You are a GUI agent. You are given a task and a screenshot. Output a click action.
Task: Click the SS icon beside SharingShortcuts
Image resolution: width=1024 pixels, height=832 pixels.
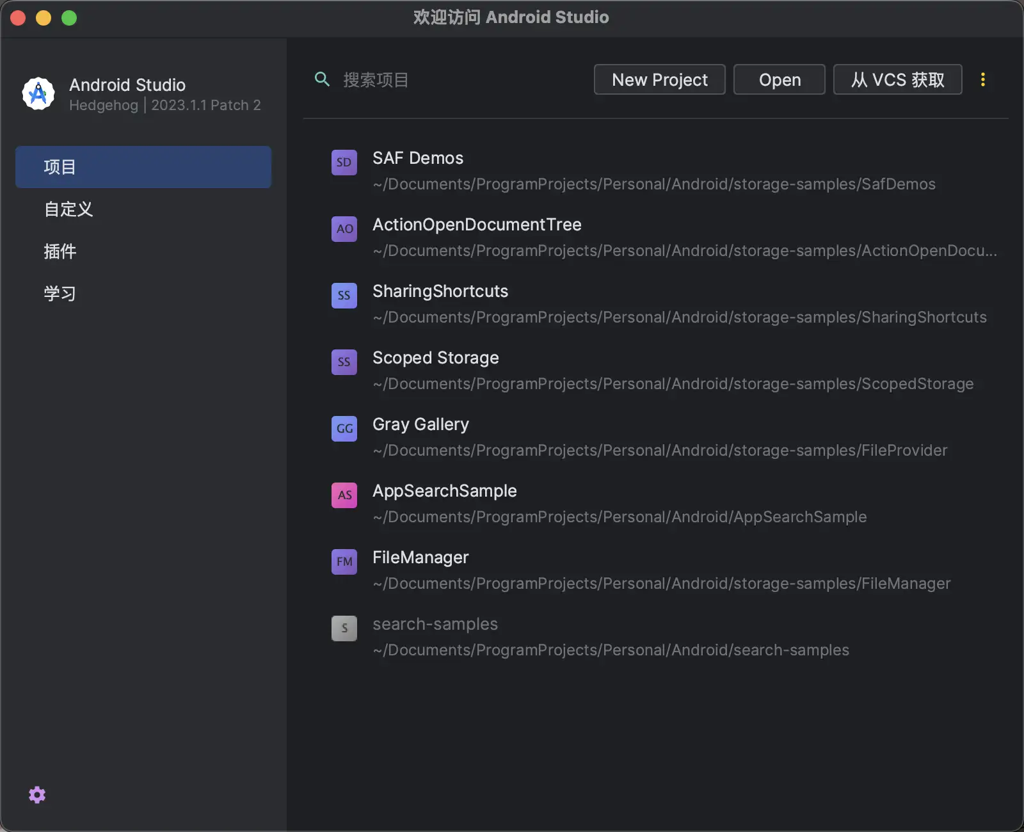coord(344,295)
